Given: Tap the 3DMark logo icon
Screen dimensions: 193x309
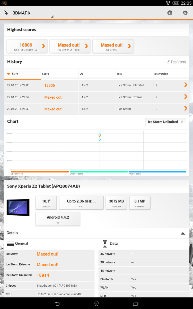Looking at the screenshot, I should 6,13.
